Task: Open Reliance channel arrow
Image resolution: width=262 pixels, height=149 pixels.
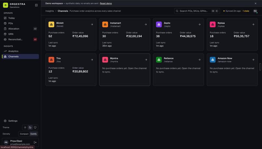Action: point(200,60)
